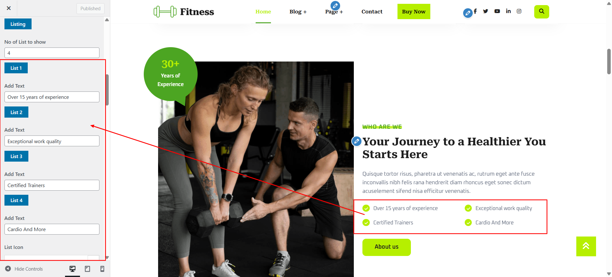Screen dimensions: 612x277
Task: Click the back-to-top double chevron button
Action: 586,246
